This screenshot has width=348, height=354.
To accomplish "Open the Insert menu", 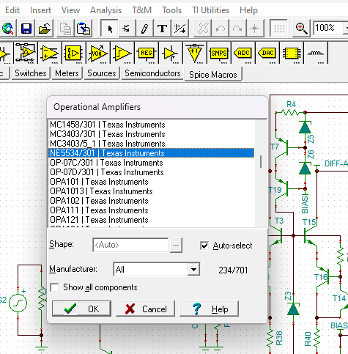I will (x=40, y=10).
